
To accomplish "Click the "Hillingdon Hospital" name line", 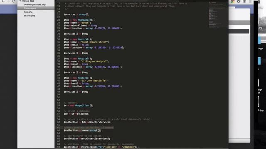I will tap(86, 61).
